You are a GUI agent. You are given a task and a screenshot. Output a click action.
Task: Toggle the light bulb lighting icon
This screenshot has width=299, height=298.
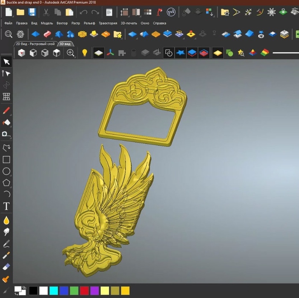click(x=85, y=53)
